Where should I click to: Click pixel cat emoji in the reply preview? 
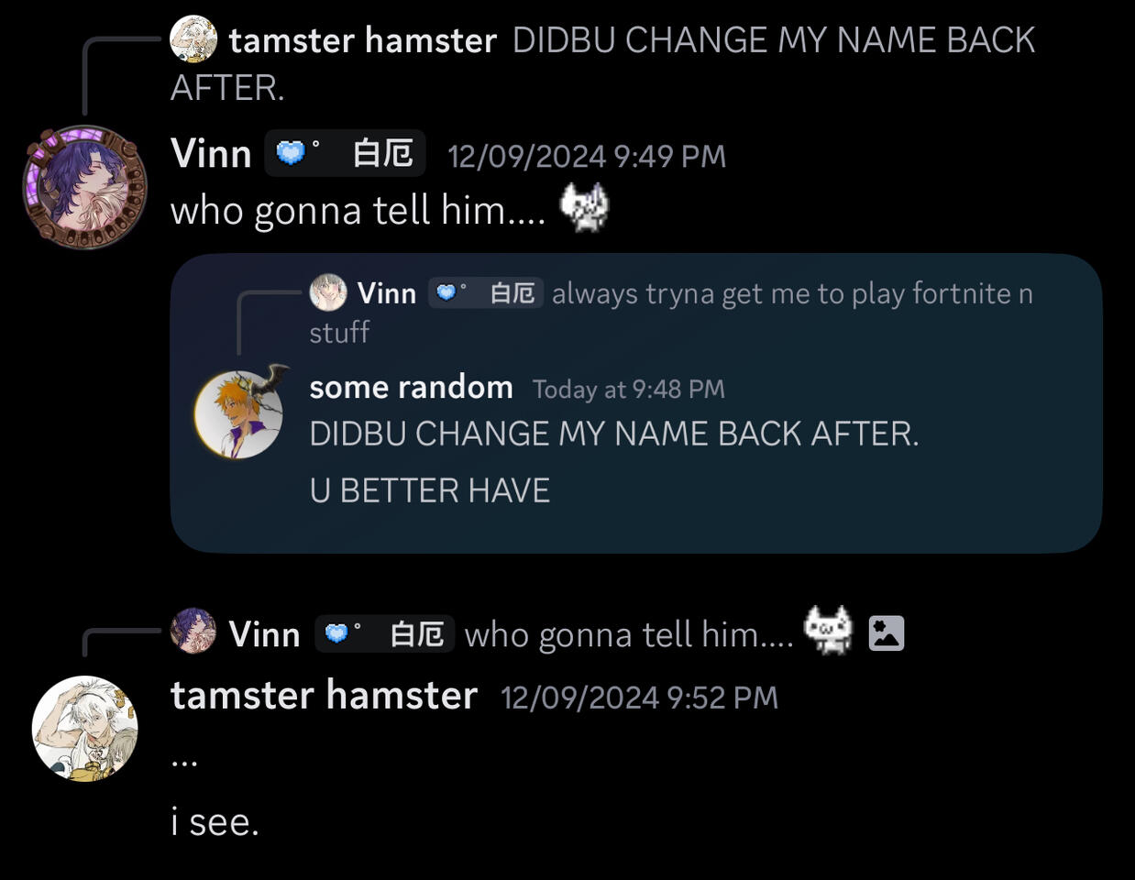[x=828, y=632]
